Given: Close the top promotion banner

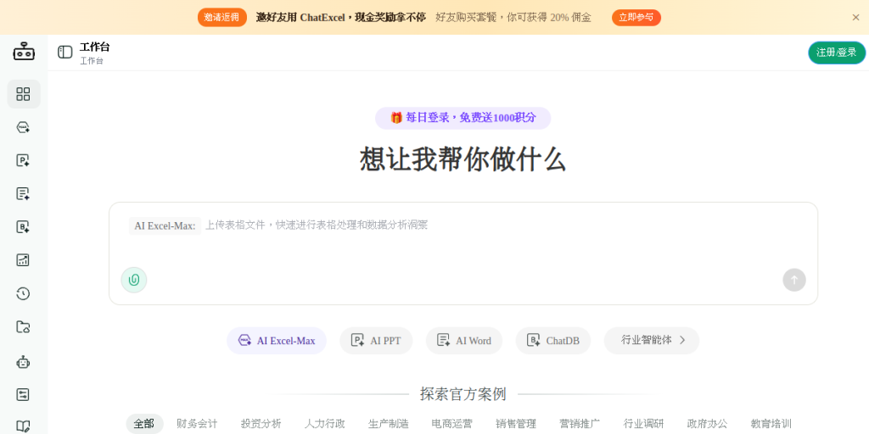Looking at the screenshot, I should click(855, 17).
